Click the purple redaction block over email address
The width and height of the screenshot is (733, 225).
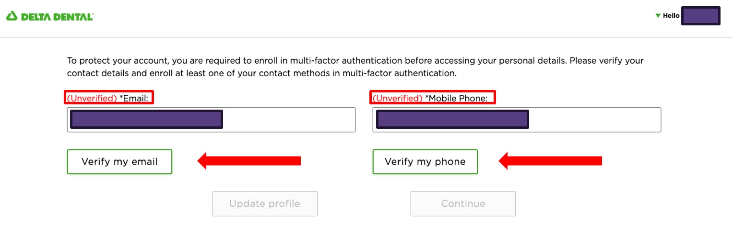(146, 120)
